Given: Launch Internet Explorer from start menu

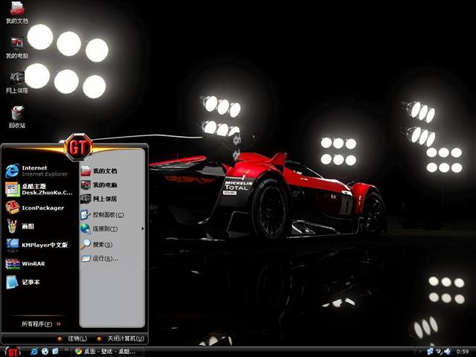Looking at the screenshot, I should coord(39,171).
